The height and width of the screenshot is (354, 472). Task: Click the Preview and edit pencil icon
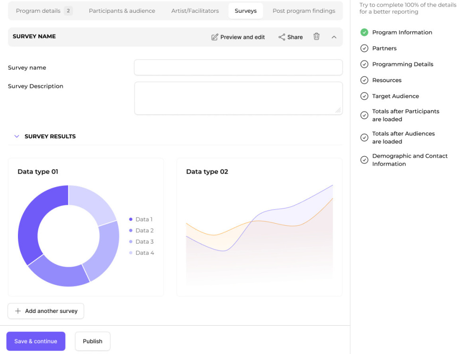[x=215, y=37]
